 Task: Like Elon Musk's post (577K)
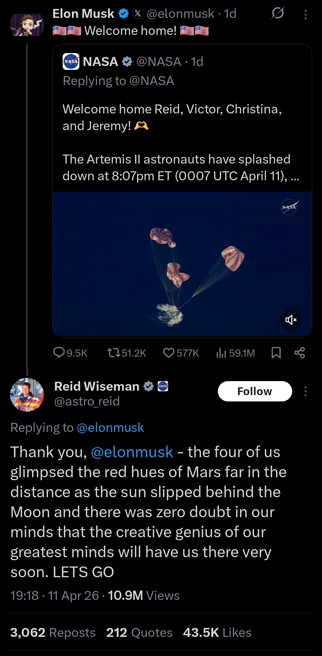coord(181,353)
